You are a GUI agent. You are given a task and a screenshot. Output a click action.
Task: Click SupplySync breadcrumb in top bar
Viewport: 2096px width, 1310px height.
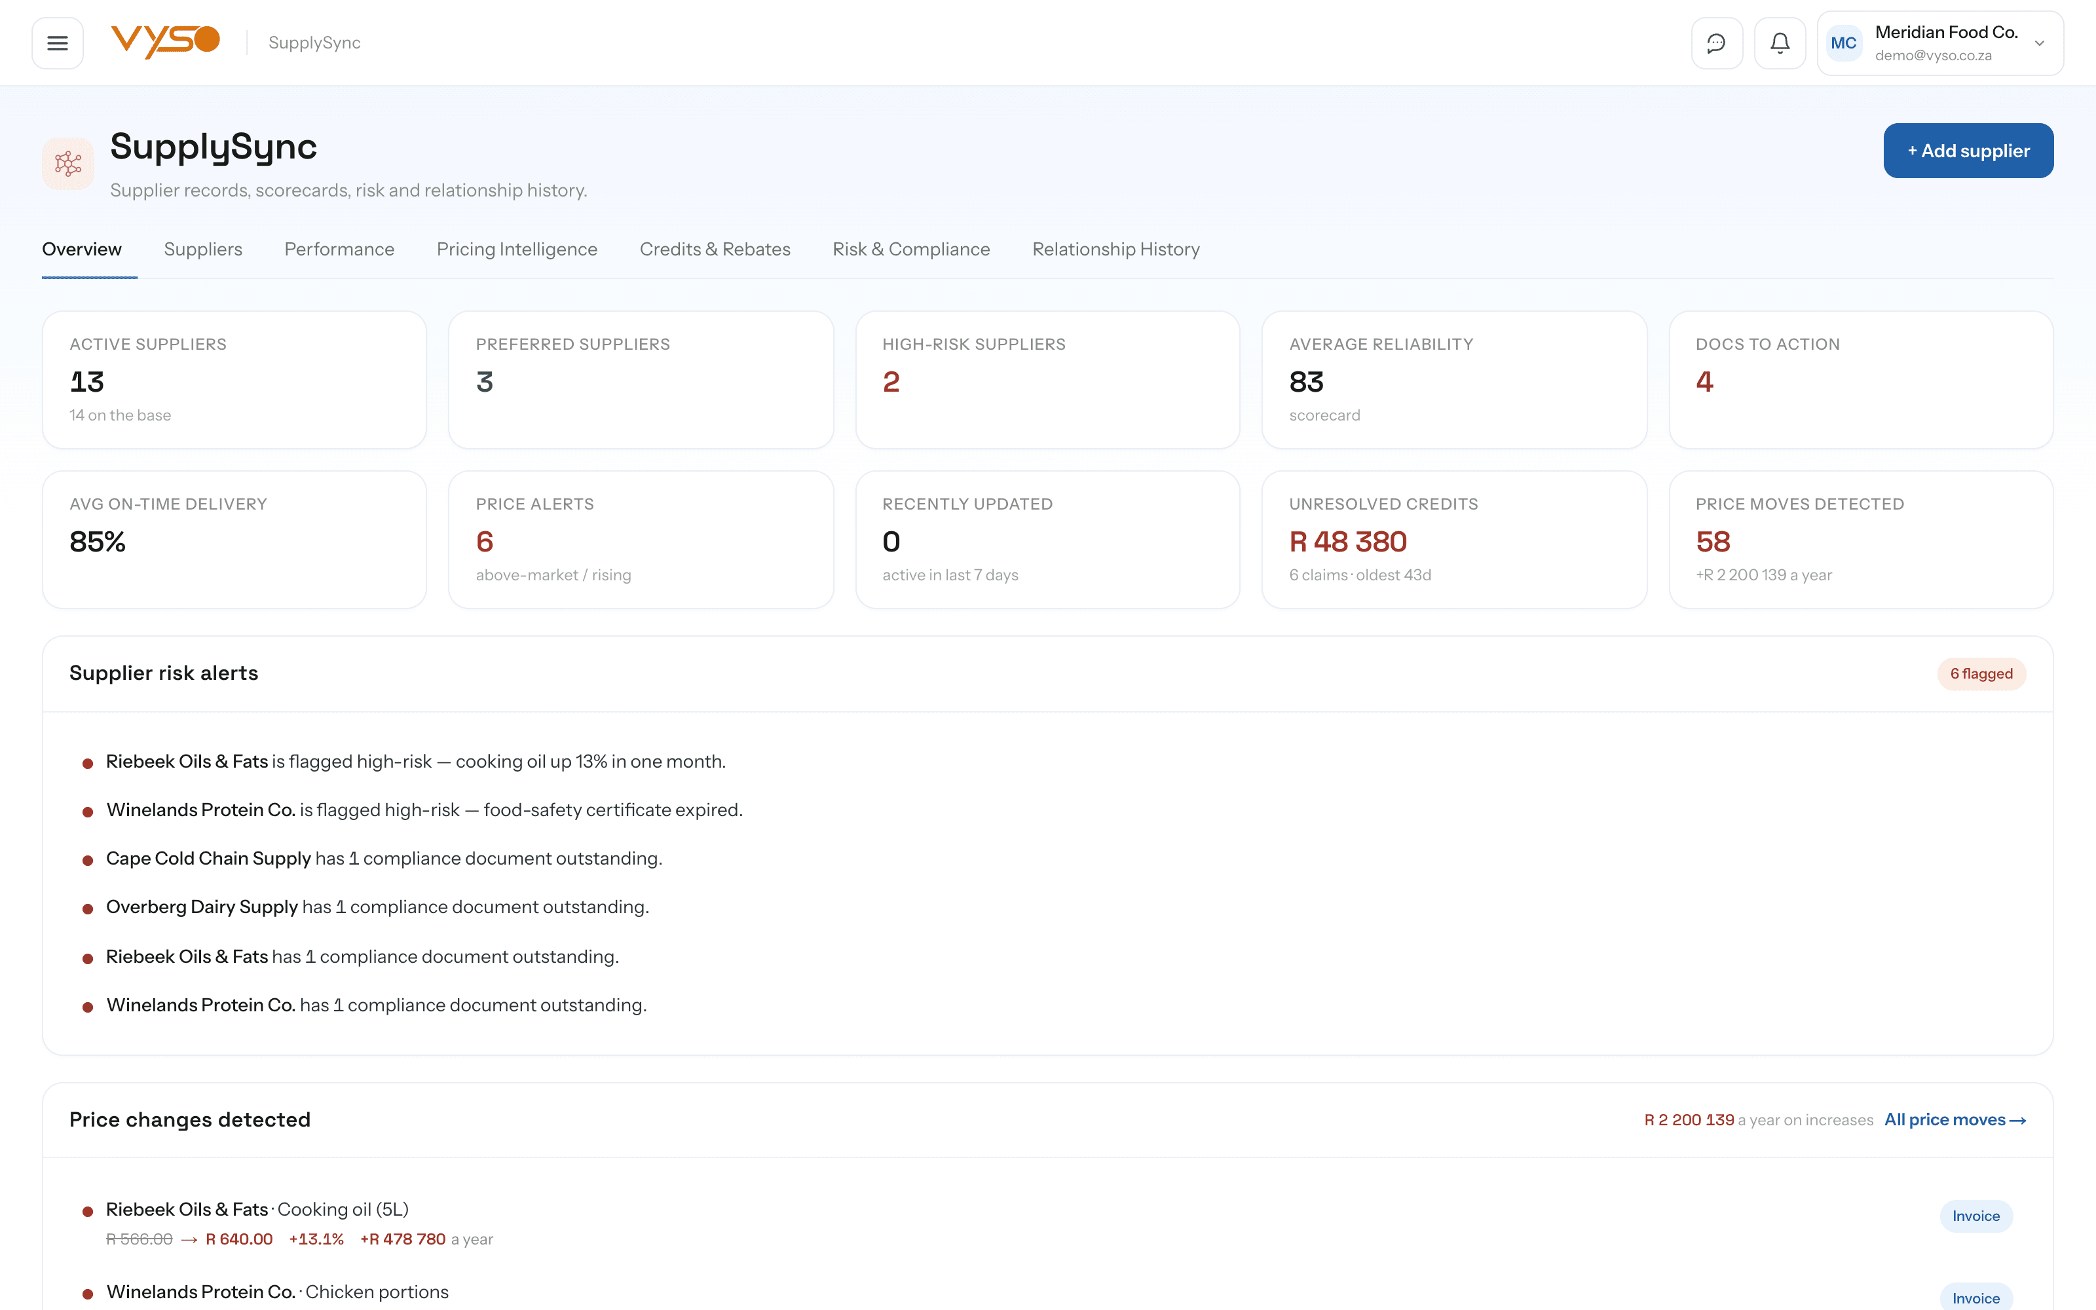[314, 43]
